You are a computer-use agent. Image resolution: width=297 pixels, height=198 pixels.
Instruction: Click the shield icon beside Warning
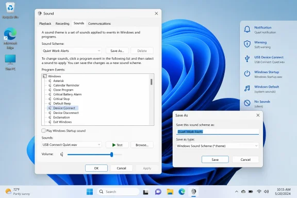click(247, 44)
